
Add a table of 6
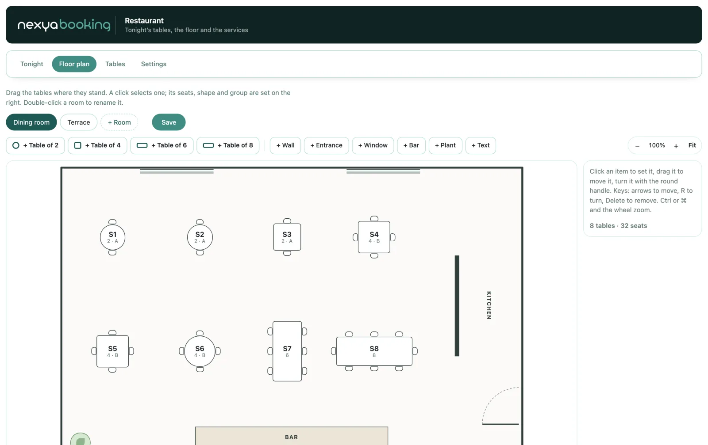point(162,145)
